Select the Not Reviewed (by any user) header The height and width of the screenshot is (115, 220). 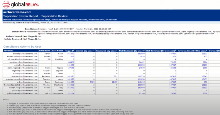pyautogui.click(x=161, y=51)
